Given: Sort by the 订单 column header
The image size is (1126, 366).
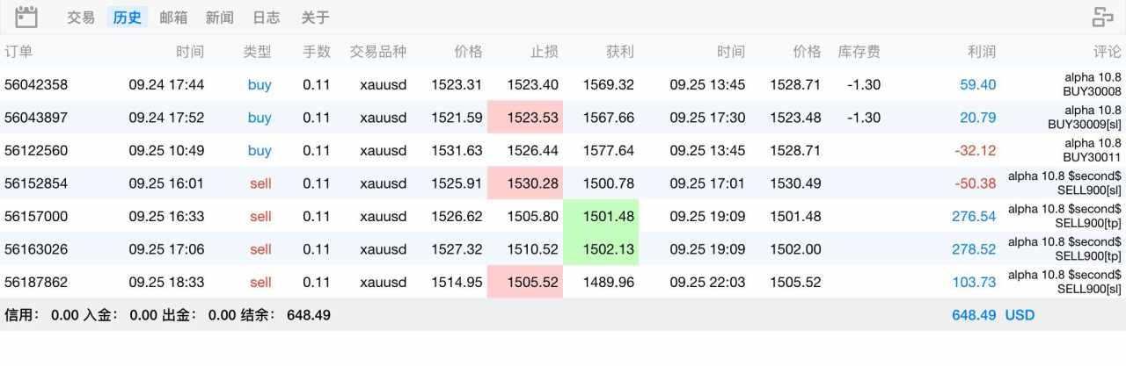Looking at the screenshot, I should (18, 52).
